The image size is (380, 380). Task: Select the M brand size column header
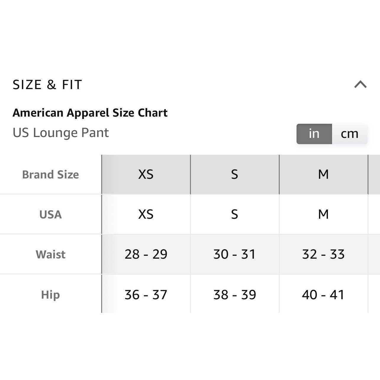(x=323, y=174)
